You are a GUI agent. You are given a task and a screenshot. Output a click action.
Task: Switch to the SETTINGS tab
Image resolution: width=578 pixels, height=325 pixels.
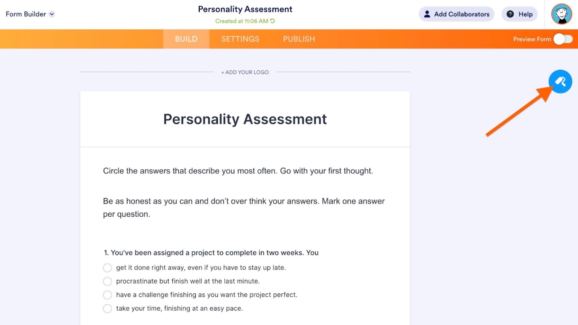click(240, 39)
